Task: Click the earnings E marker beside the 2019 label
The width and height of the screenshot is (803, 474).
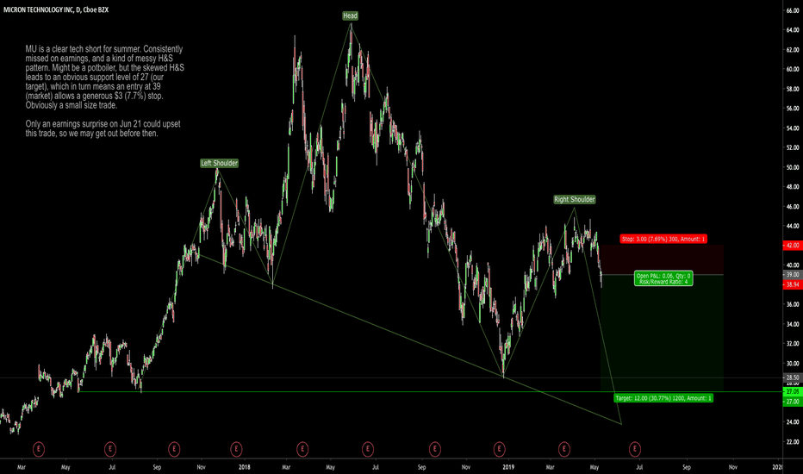Action: [x=500, y=449]
